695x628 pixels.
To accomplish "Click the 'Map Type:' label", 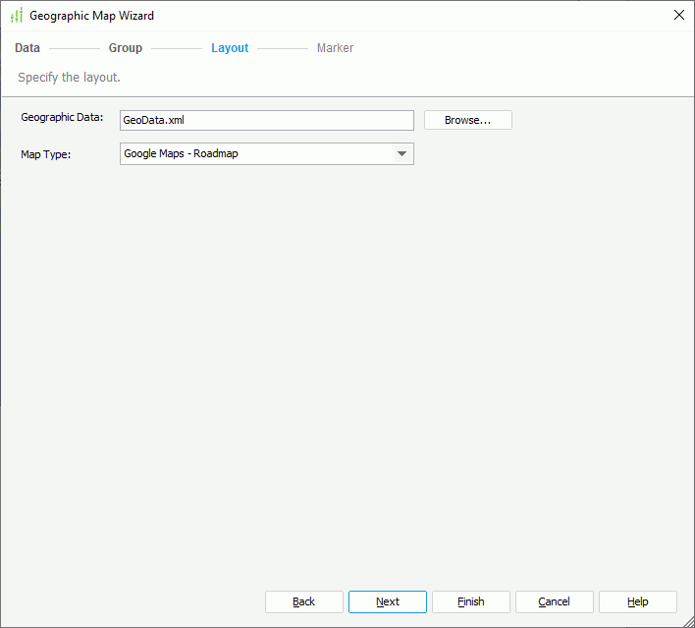I will [x=46, y=154].
